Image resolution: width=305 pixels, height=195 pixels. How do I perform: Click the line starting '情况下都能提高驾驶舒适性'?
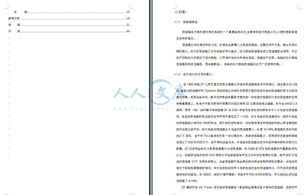point(237,168)
